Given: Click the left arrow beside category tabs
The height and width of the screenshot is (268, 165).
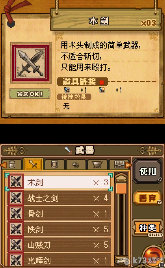Looking at the screenshot, I should (x=4, y=165).
